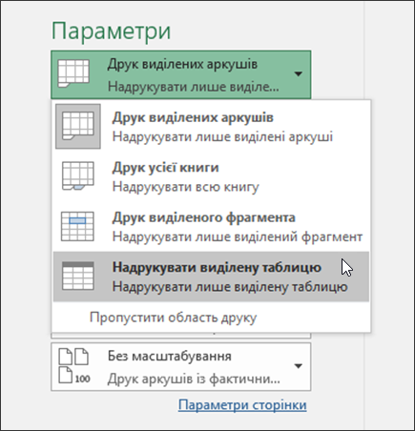Click 'Надрукувати лише виділені аркуші' description text
This screenshot has height=431, width=415.
click(x=222, y=137)
